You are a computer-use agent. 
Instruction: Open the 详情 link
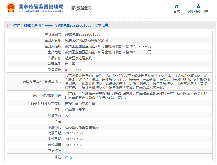(68, 157)
